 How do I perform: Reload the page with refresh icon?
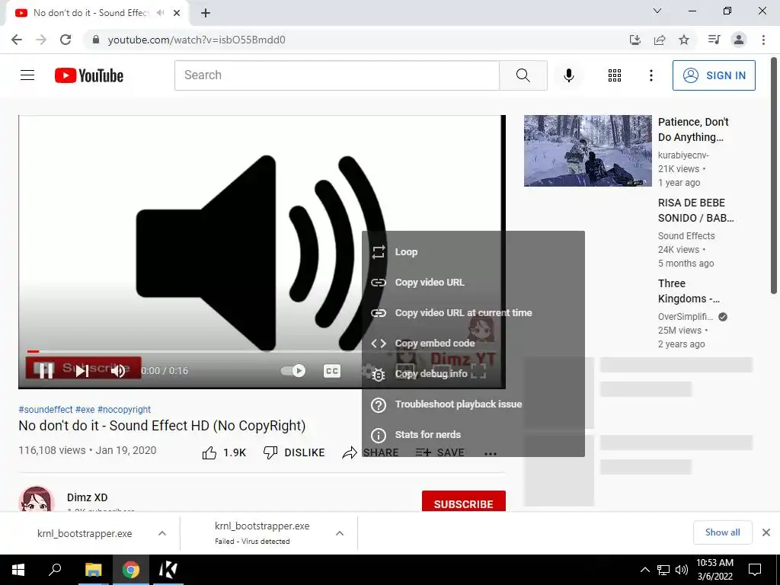66,40
